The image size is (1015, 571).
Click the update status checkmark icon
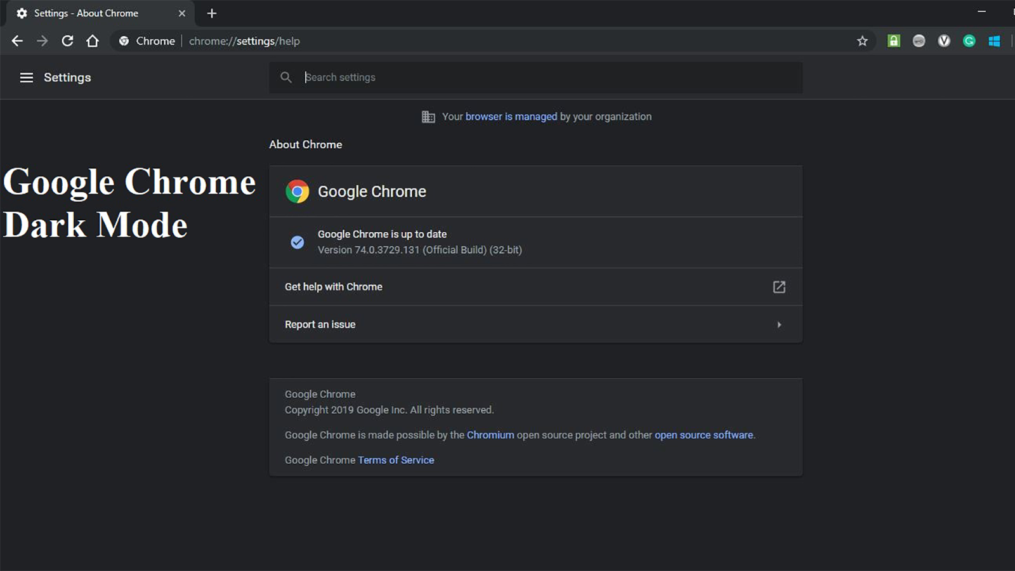(297, 242)
